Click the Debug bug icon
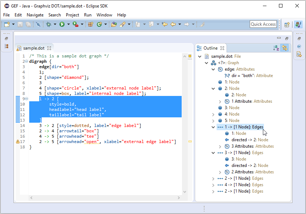This screenshot has height=214, width=306. click(48, 24)
